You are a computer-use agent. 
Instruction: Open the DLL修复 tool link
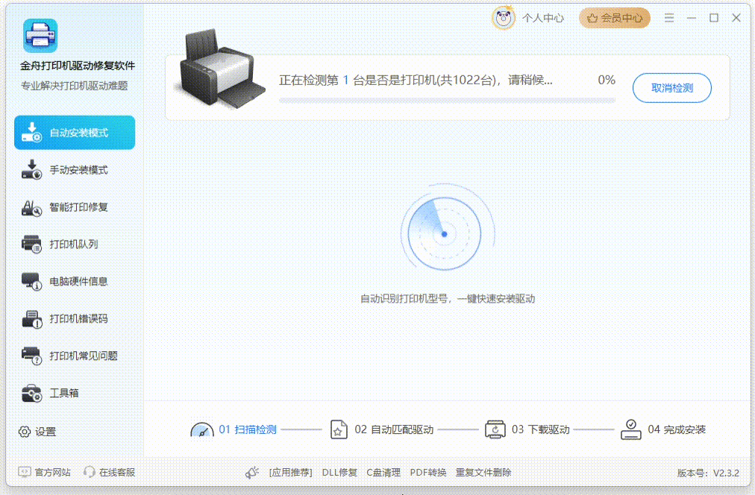(x=340, y=472)
